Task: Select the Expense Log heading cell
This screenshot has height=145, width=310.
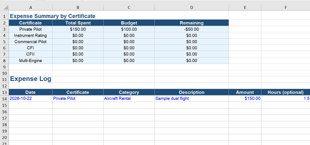Action: [x=30, y=79]
